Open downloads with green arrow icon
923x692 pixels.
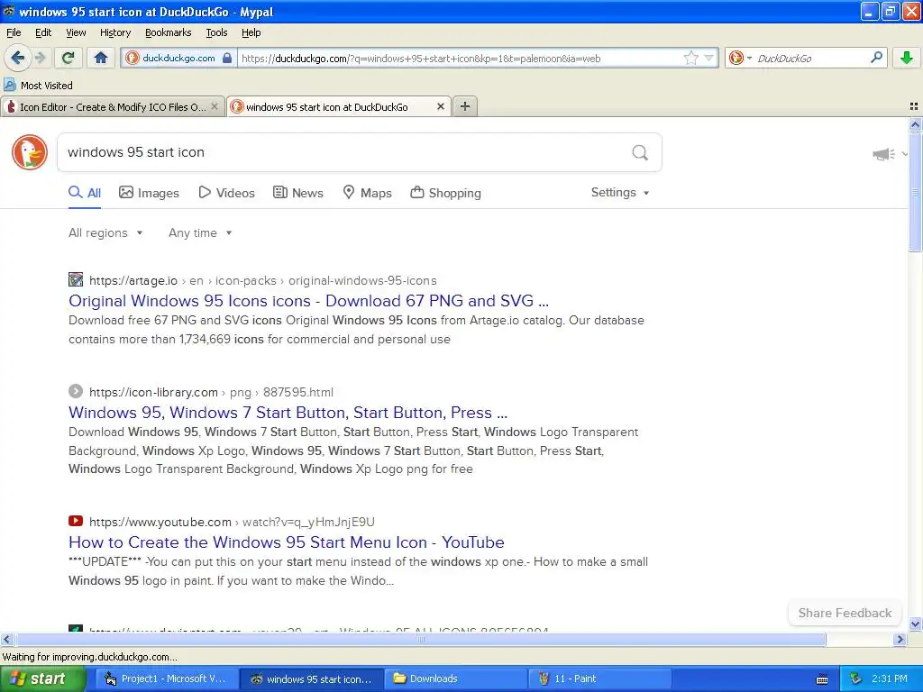click(907, 58)
